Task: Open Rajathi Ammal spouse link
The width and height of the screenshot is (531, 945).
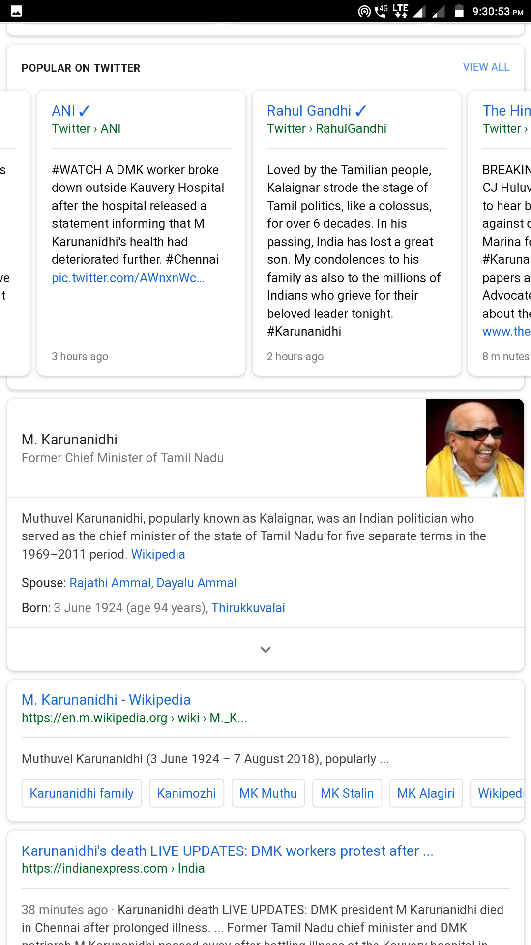Action: coord(111,583)
